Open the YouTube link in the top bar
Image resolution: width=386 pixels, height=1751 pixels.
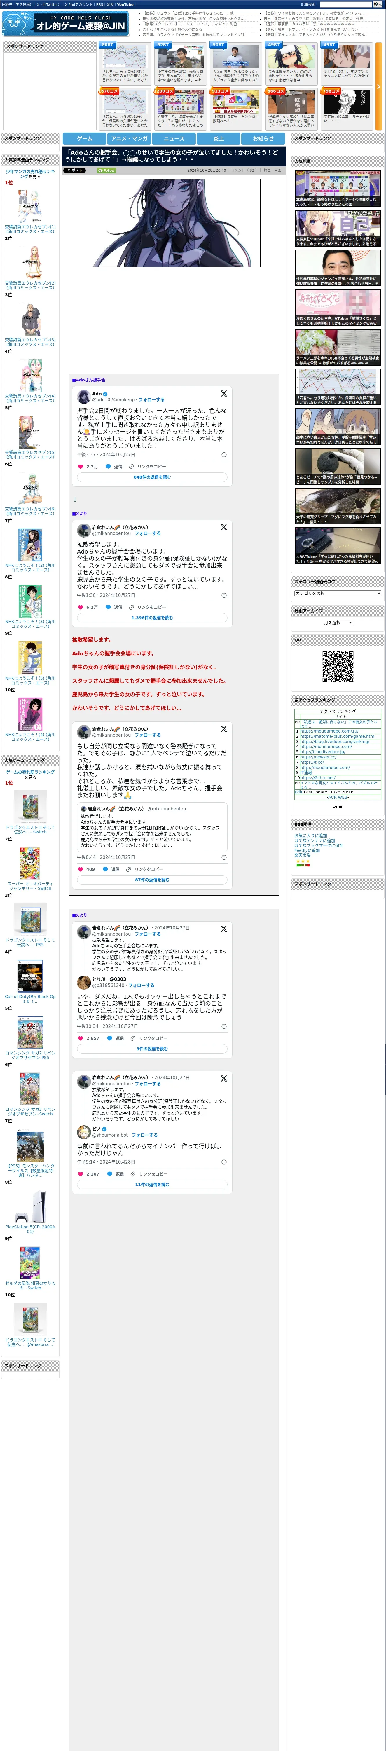[125, 4]
